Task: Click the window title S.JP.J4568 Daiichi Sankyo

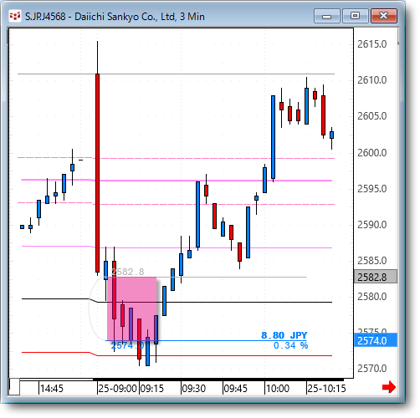Action: (x=115, y=17)
